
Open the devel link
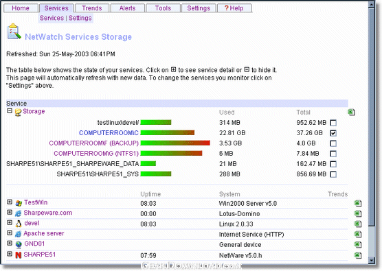pyautogui.click(x=32, y=223)
